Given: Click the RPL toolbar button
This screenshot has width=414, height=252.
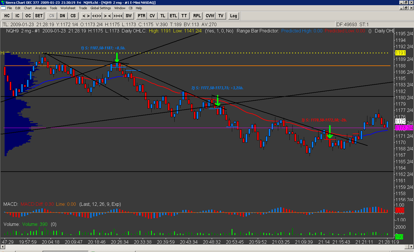Looking at the screenshot, I should click(x=197, y=16).
